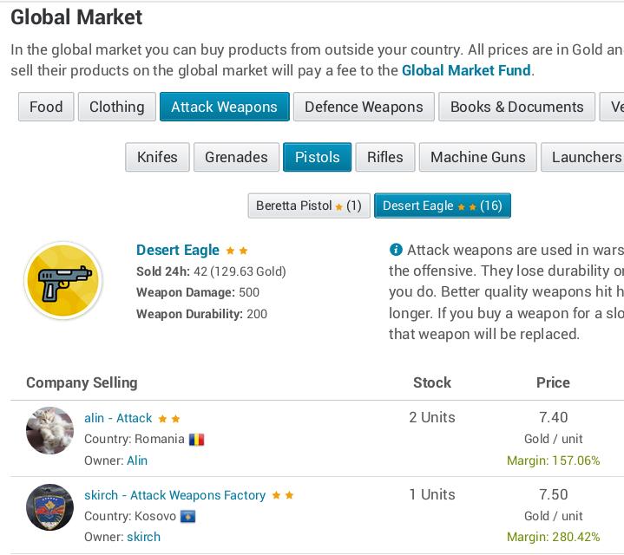Select the Attack Weapons tab

[225, 107]
